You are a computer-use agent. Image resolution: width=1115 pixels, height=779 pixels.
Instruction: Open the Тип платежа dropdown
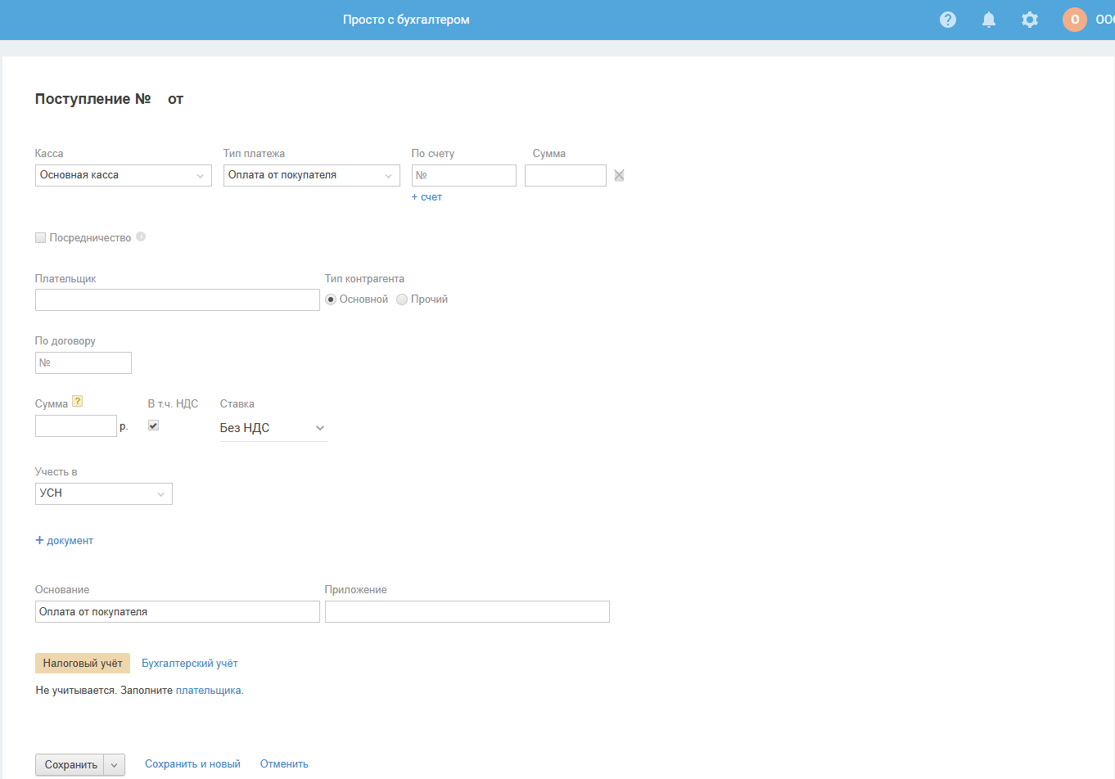click(x=312, y=175)
